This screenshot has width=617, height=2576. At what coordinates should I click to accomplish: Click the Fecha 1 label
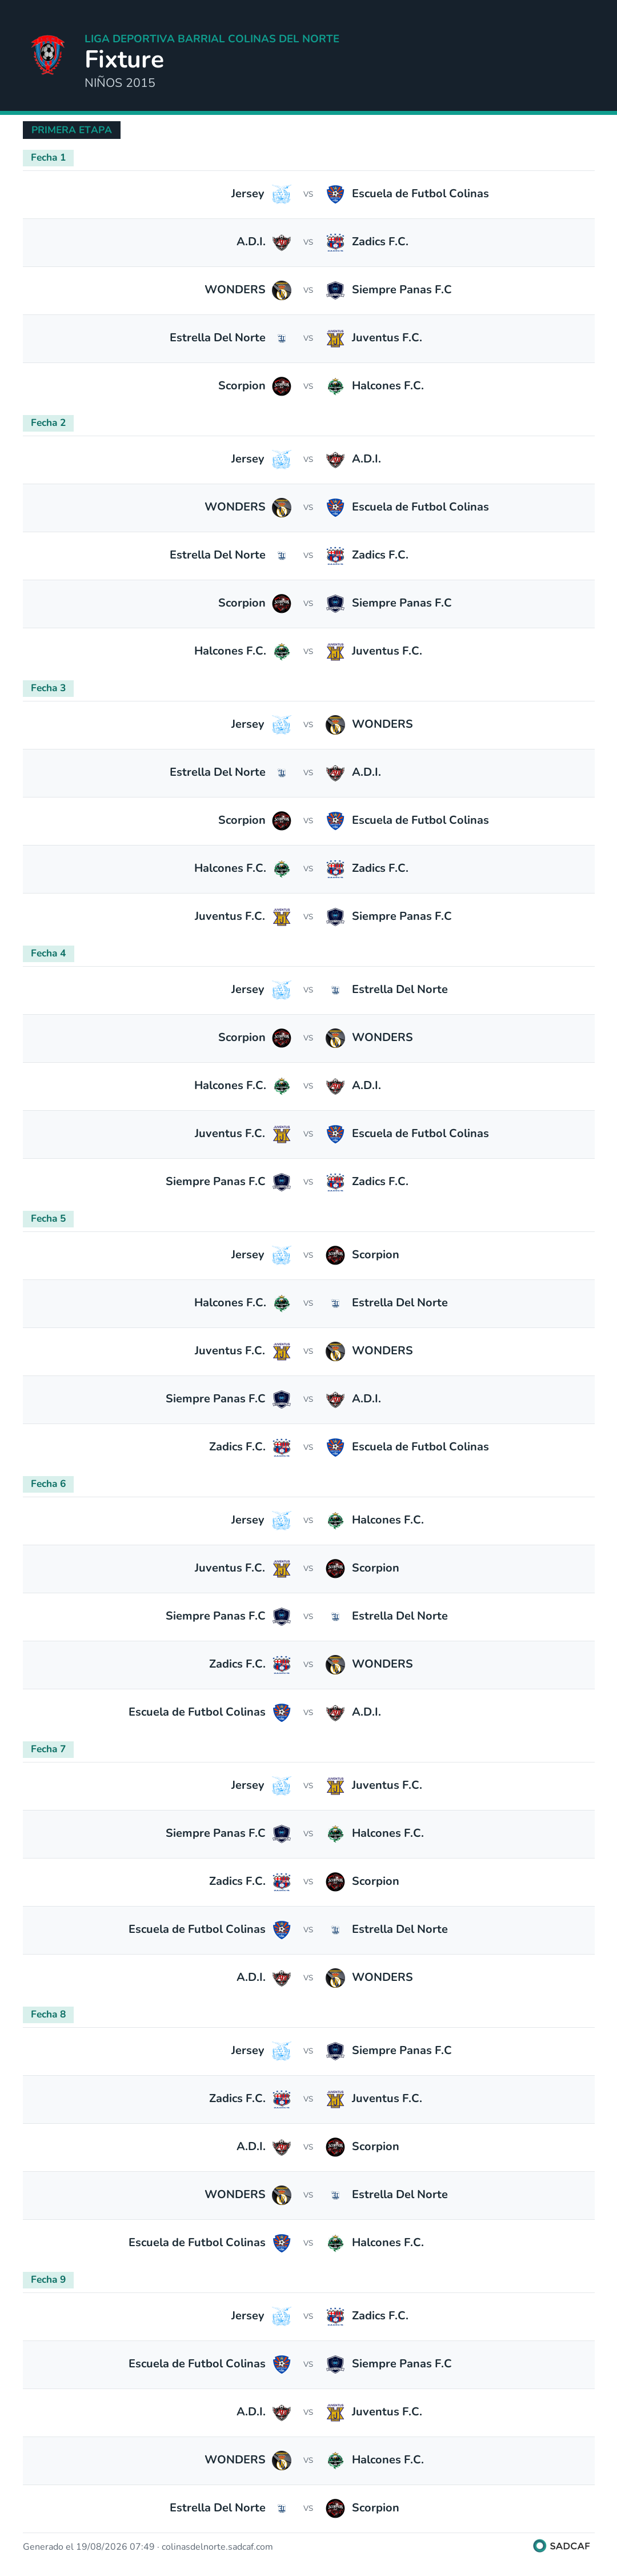coord(48,157)
